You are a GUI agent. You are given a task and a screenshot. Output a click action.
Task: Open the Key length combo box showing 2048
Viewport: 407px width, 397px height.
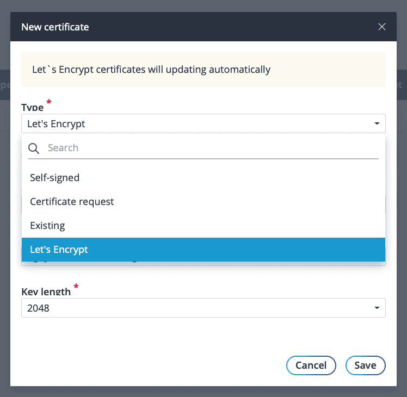(196, 308)
